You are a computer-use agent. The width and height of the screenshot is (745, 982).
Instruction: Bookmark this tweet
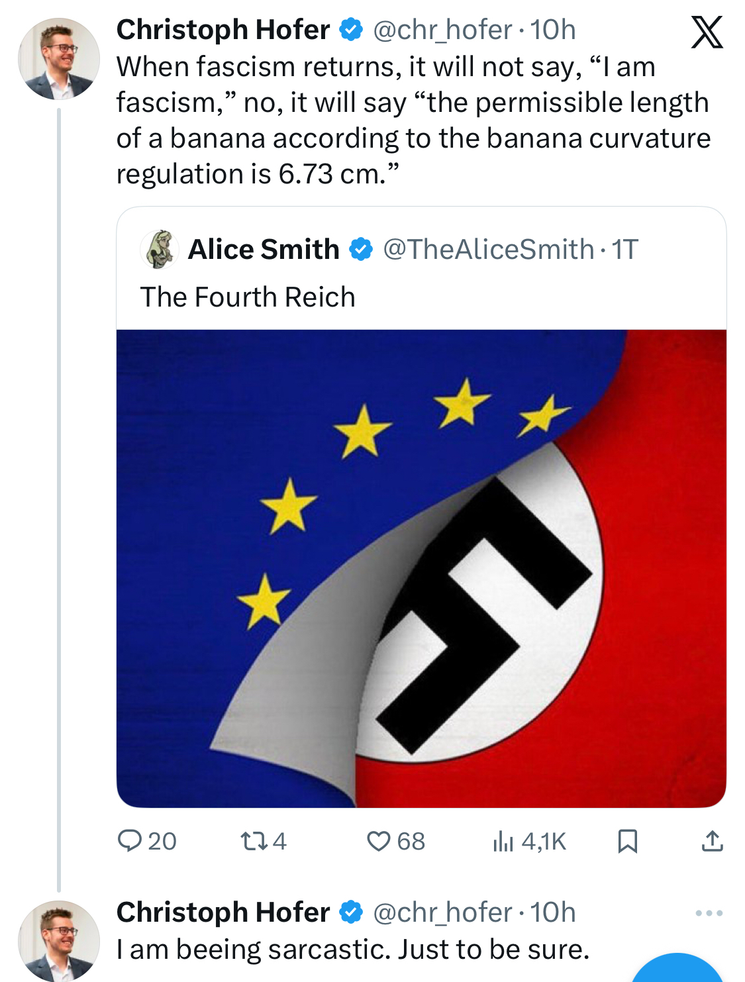(x=627, y=841)
